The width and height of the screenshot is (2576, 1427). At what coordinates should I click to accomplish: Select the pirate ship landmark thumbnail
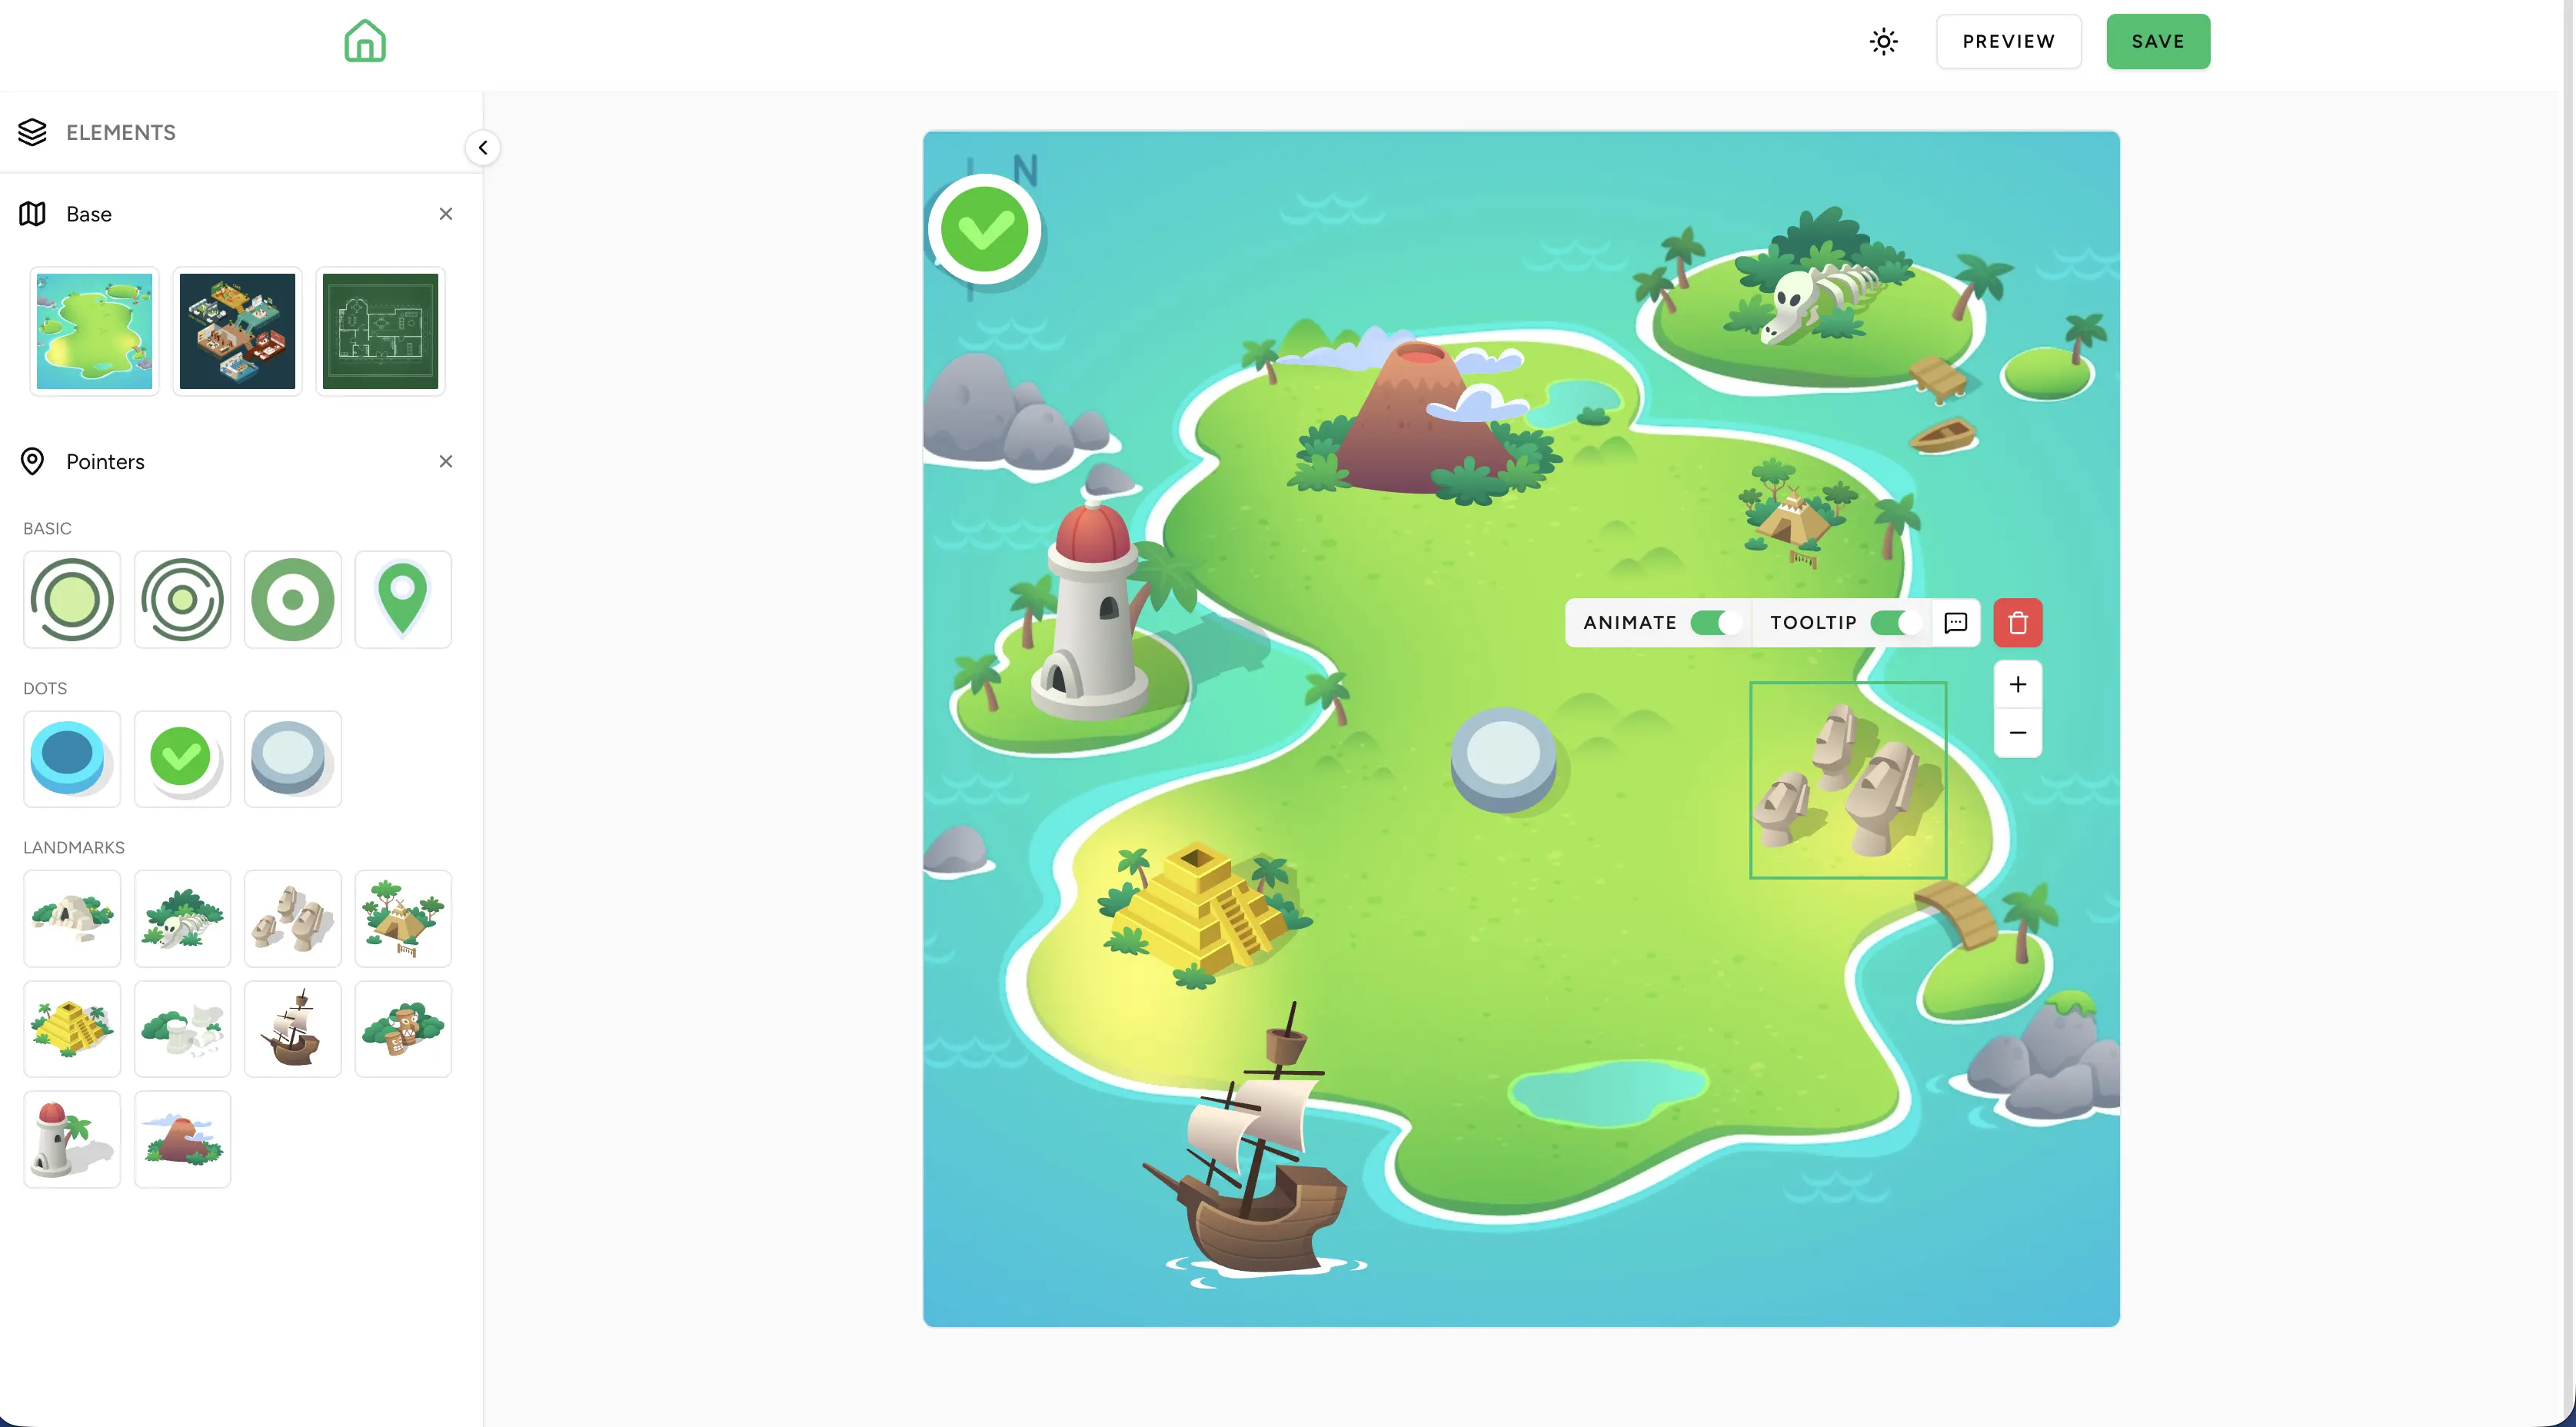pos(293,1029)
